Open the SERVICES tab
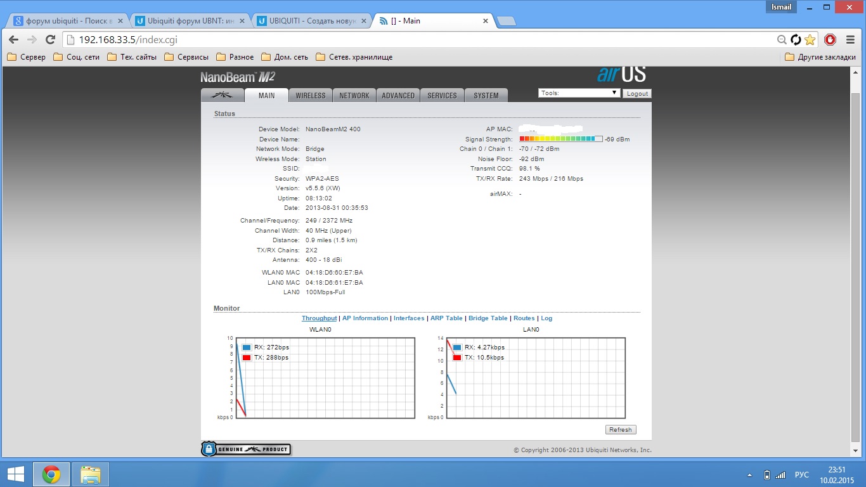Screen dimensions: 866x487 point(442,95)
